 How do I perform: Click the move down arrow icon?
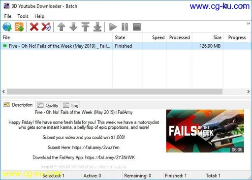pos(73,27)
